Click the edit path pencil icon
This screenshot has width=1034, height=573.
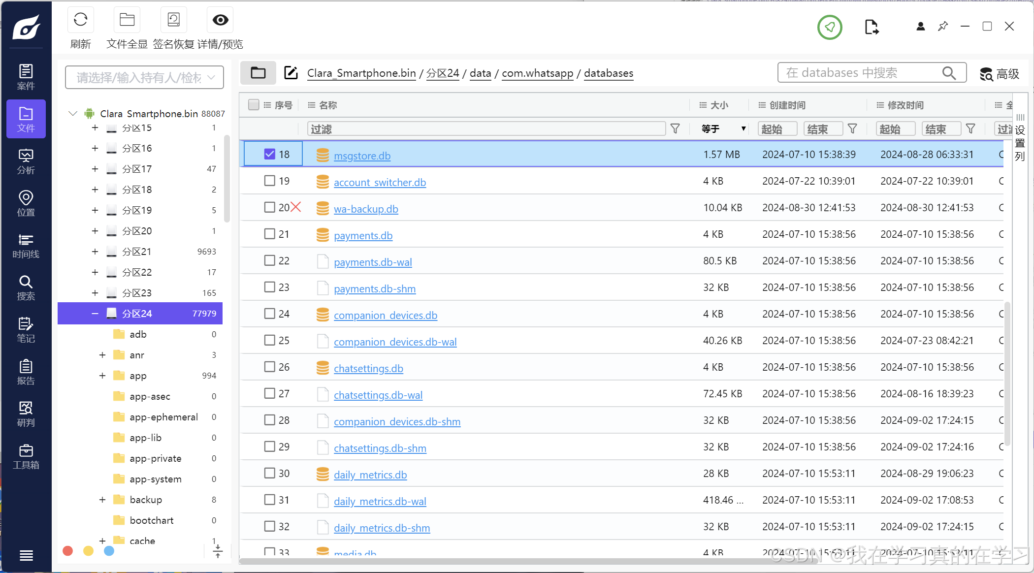(291, 73)
